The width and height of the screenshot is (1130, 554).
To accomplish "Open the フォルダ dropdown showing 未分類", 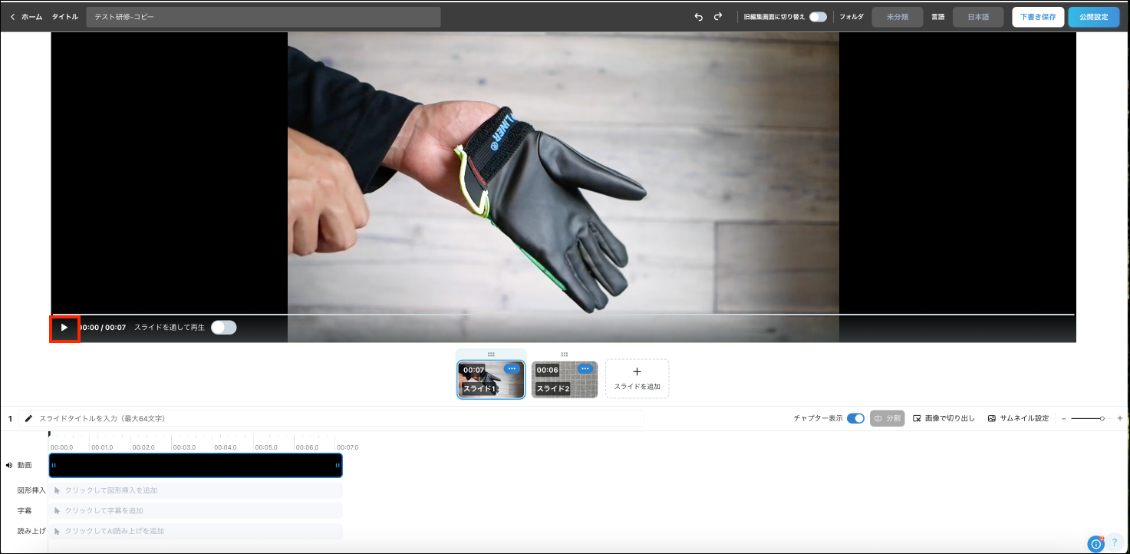I will click(897, 17).
